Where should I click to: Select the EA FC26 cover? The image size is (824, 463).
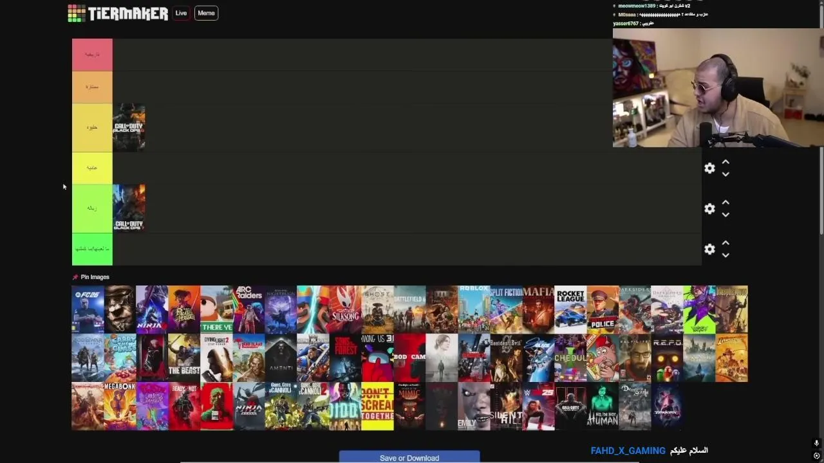tap(88, 309)
